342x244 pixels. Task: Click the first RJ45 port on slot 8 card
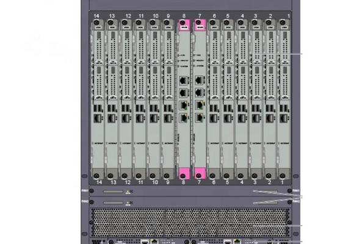click(183, 81)
